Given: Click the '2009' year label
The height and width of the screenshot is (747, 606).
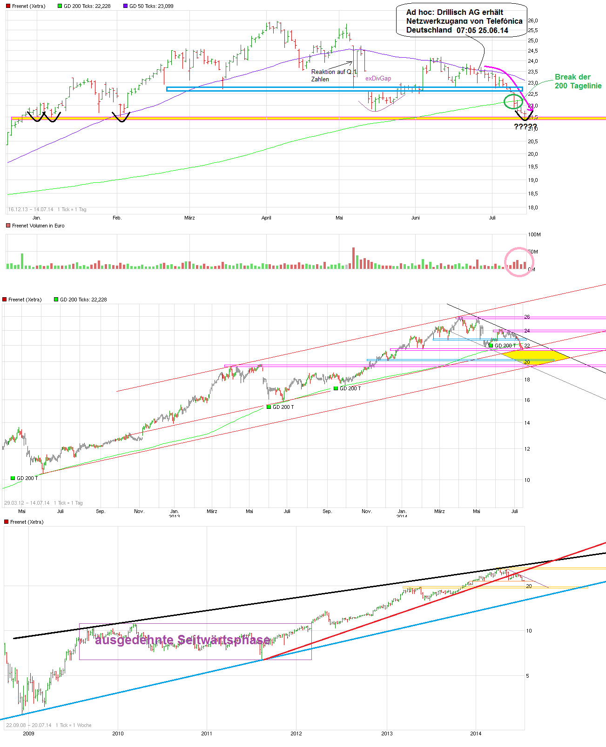Looking at the screenshot, I should point(28,734).
